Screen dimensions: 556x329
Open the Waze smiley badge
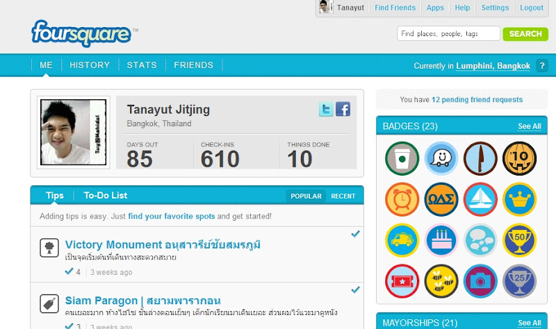(x=441, y=159)
